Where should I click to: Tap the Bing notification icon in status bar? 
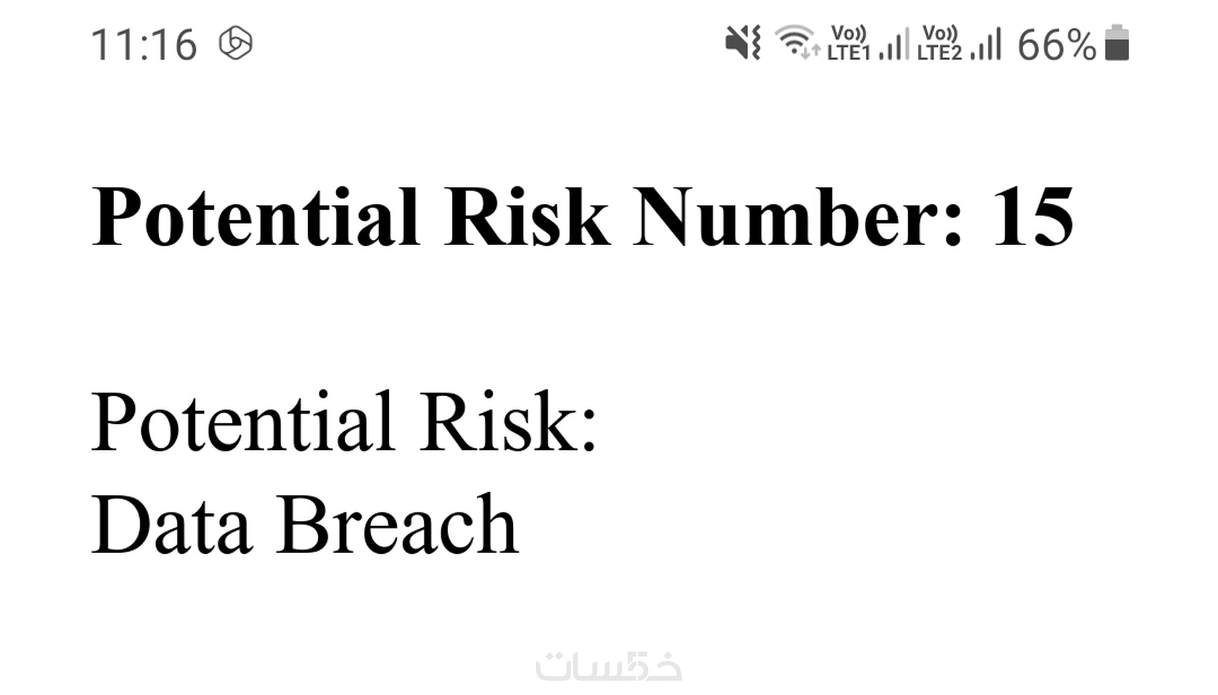(x=235, y=44)
